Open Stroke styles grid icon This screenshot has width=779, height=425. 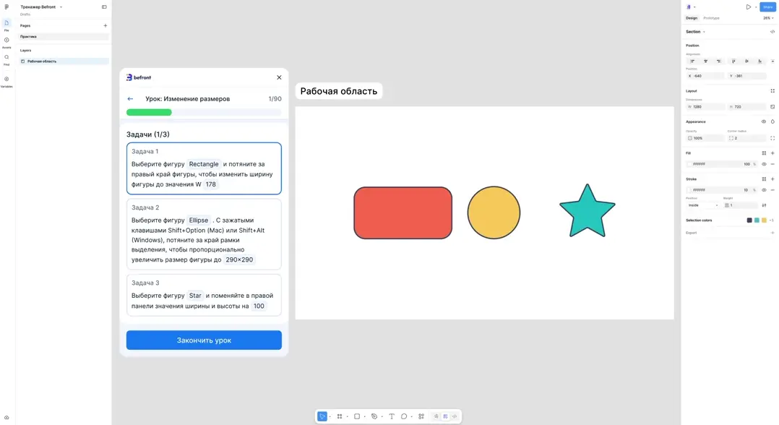coord(764,179)
